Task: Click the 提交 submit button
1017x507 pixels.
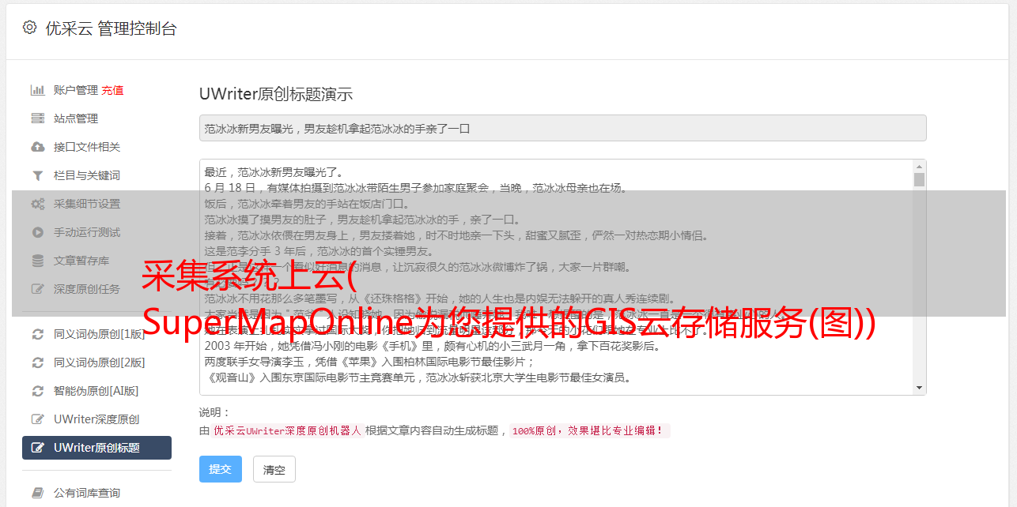Action: [x=220, y=469]
